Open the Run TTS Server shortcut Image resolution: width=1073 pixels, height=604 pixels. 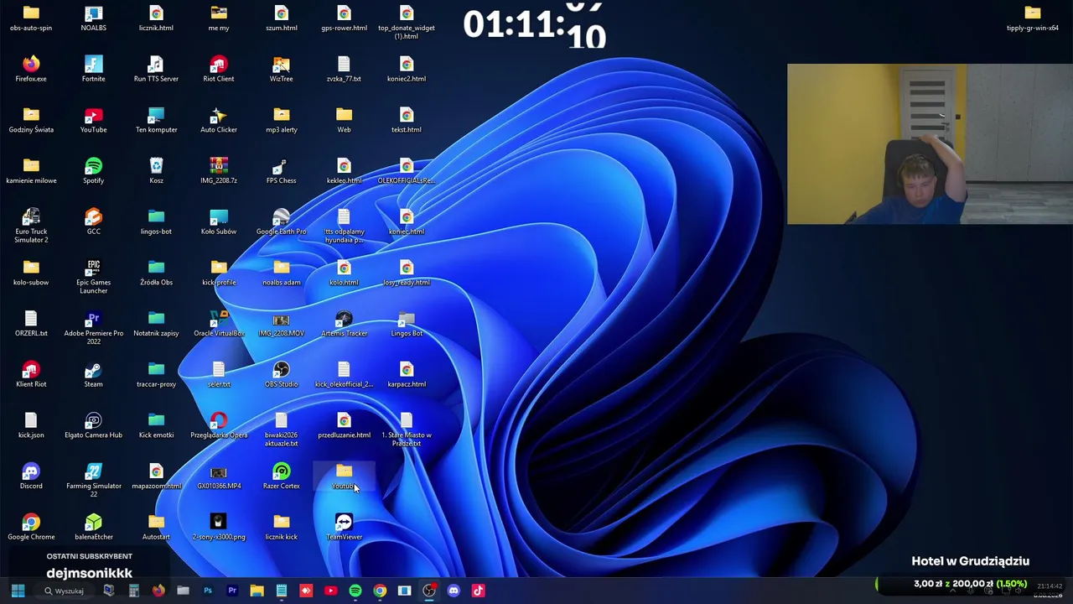156,69
